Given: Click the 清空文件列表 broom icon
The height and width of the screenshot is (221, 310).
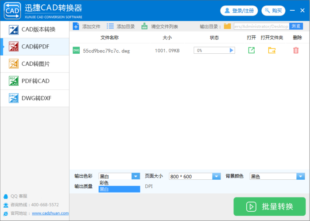Looking at the screenshot, I should coord(144,26).
